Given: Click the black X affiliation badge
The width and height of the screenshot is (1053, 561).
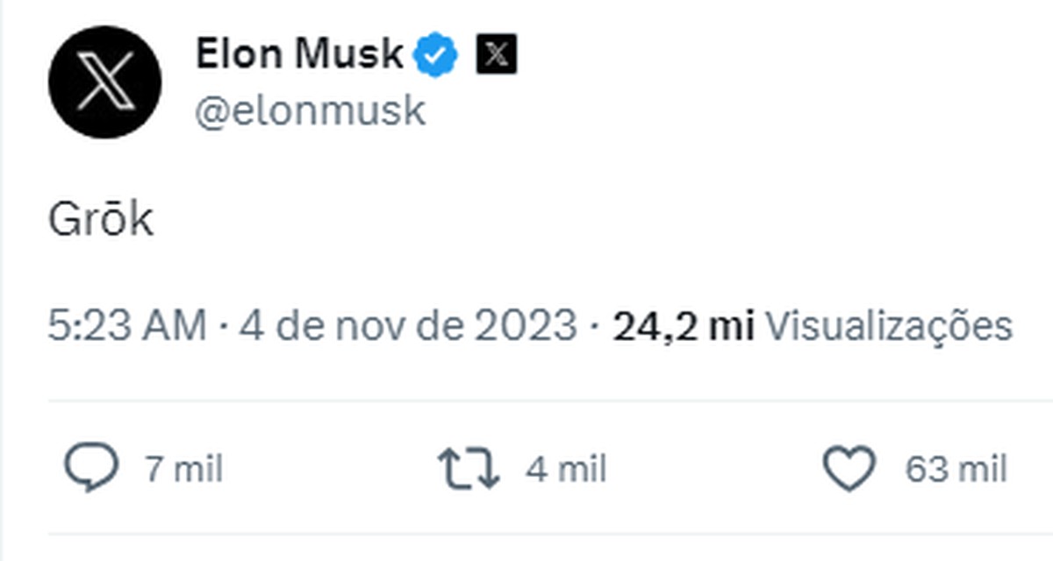Looking at the screenshot, I should 496,56.
